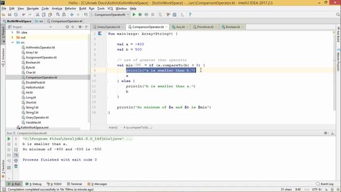This screenshot has width=341, height=192.
Task: Click the Replace toolbar icon
Action: (64, 14)
